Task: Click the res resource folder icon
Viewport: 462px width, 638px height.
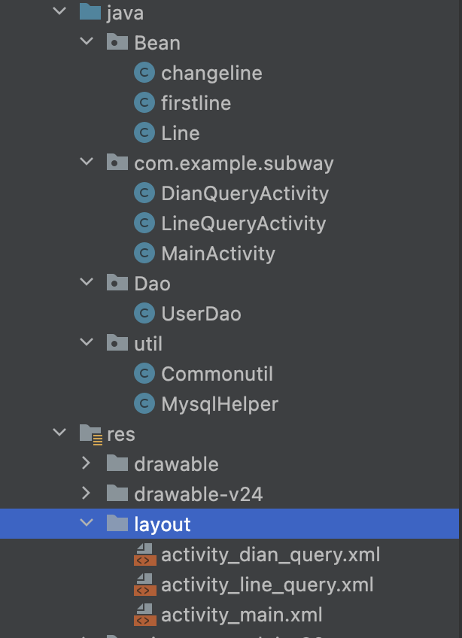Action: coord(90,434)
